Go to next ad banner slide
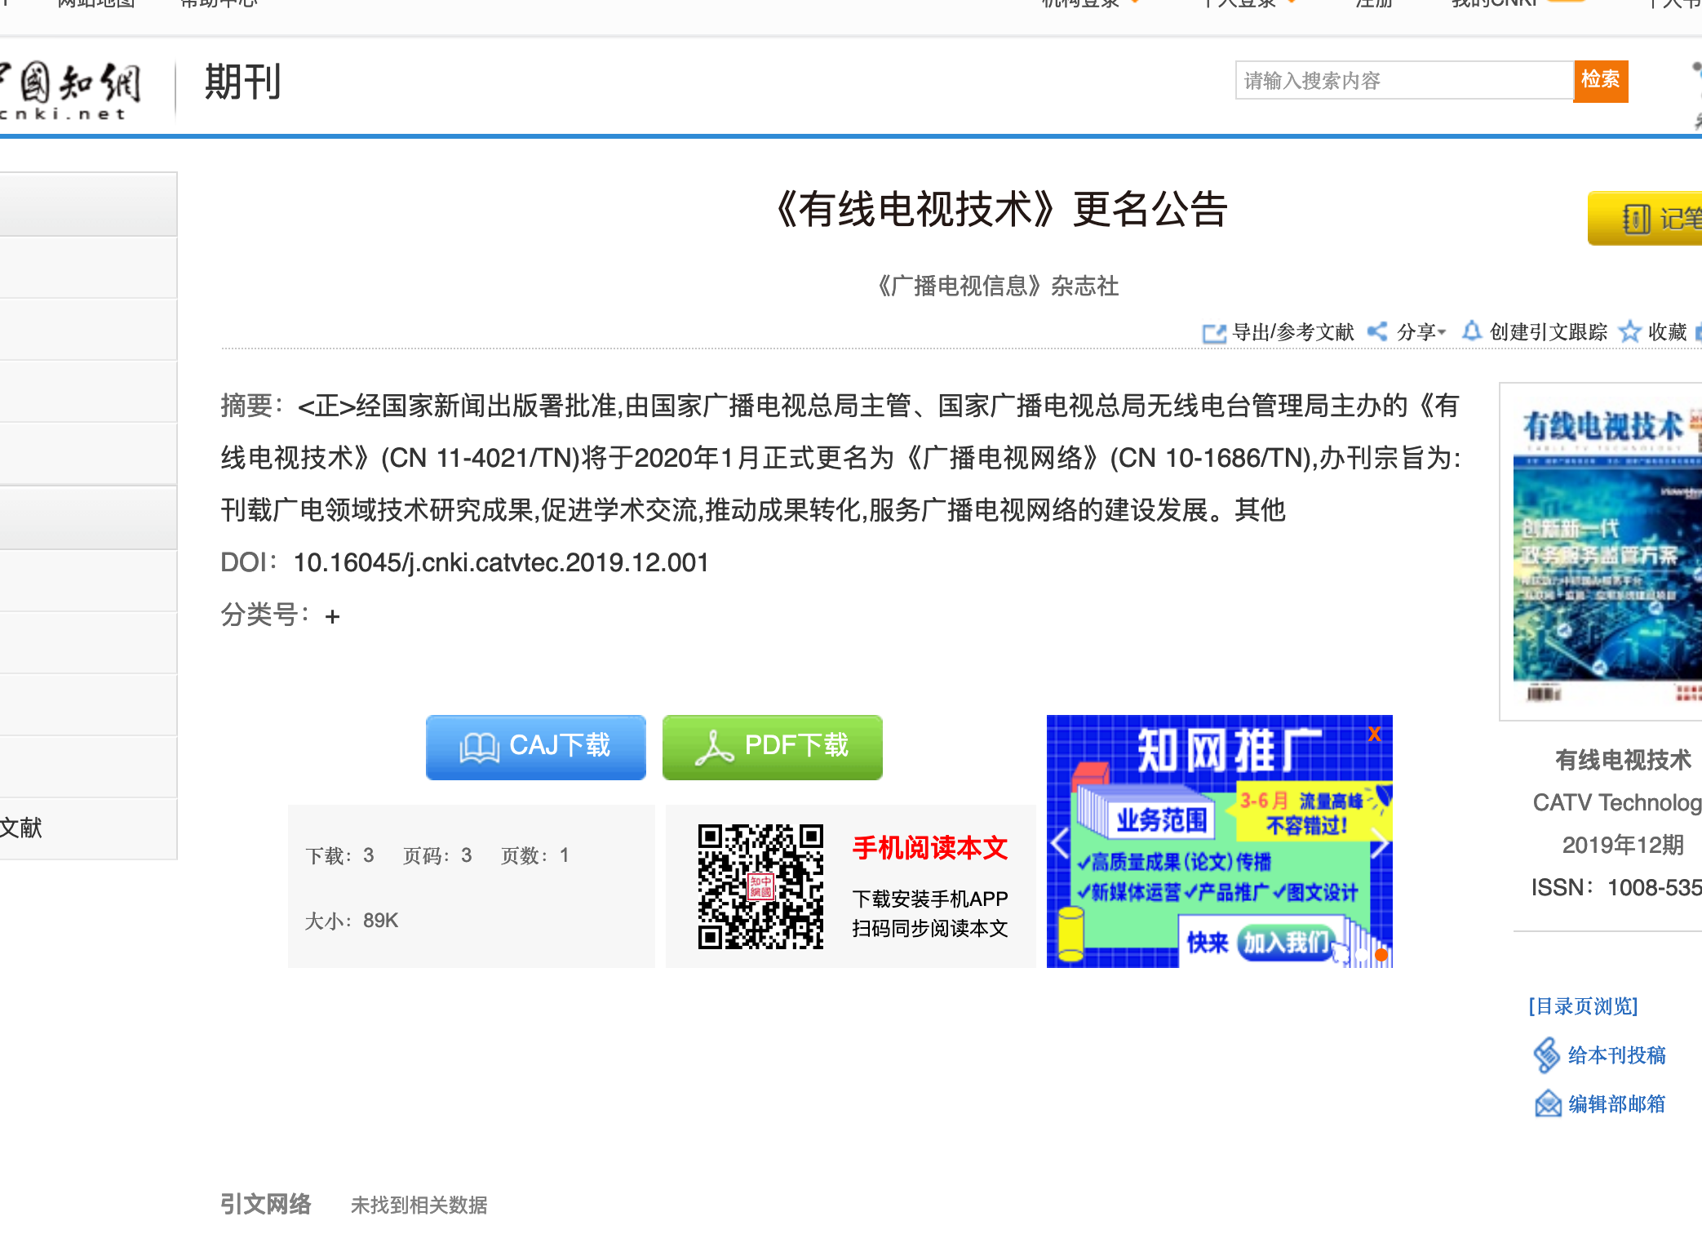1702x1252 pixels. [x=1379, y=843]
